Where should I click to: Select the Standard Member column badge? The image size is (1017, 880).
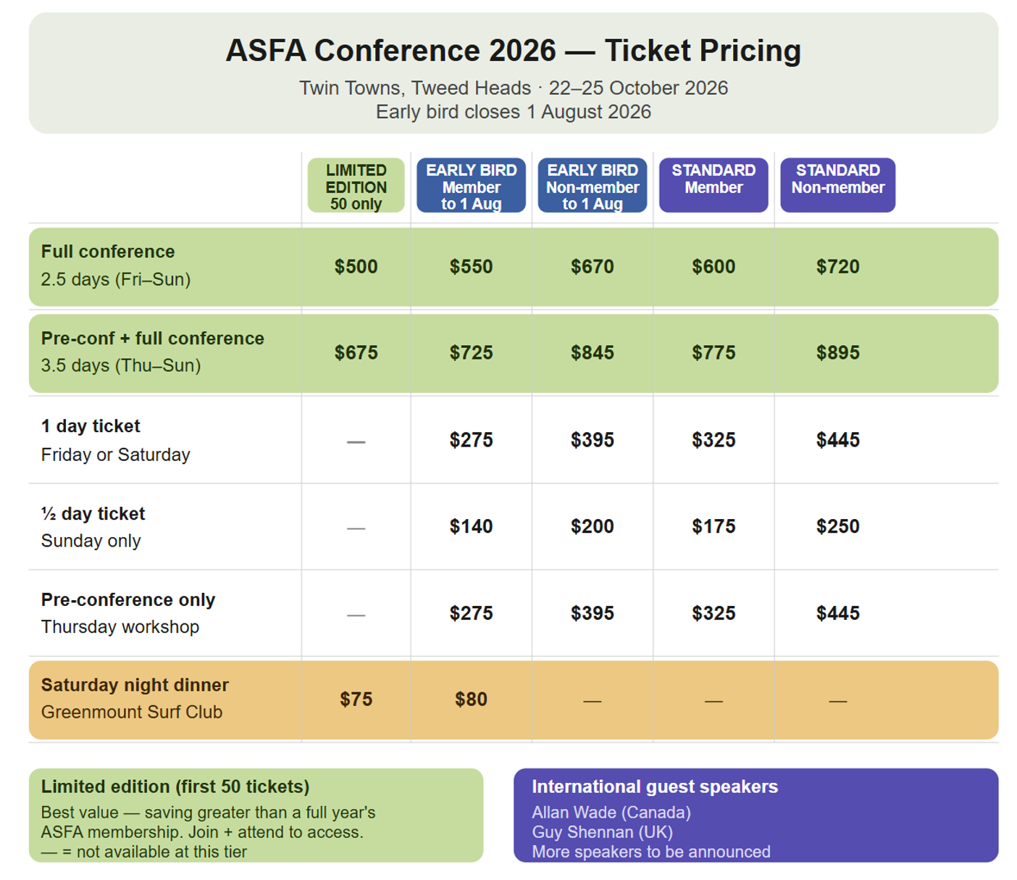tap(713, 186)
